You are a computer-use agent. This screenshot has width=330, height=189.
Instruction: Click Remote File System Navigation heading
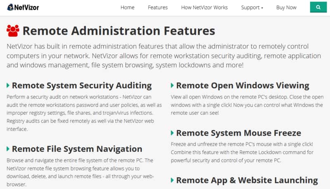(77, 149)
